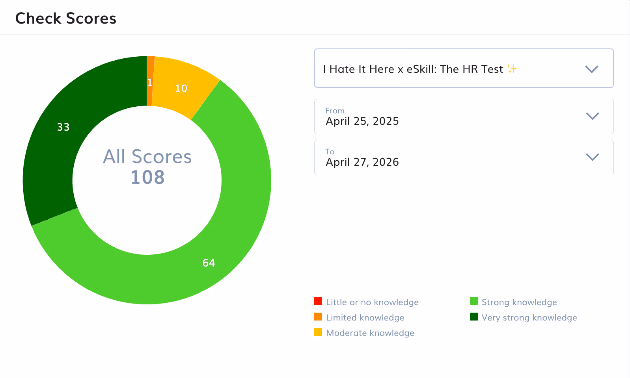Open the HR Test selection dropdown
630x378 pixels.
464,68
